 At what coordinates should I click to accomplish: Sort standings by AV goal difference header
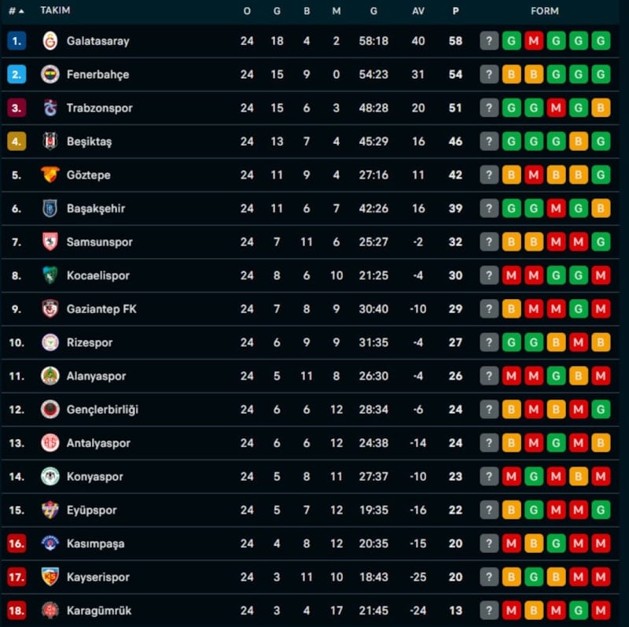coord(418,11)
